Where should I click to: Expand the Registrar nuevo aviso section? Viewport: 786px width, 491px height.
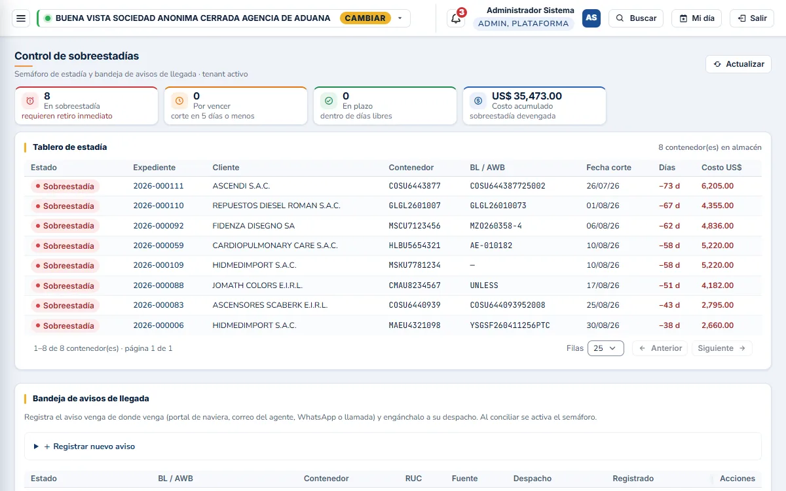pyautogui.click(x=393, y=446)
